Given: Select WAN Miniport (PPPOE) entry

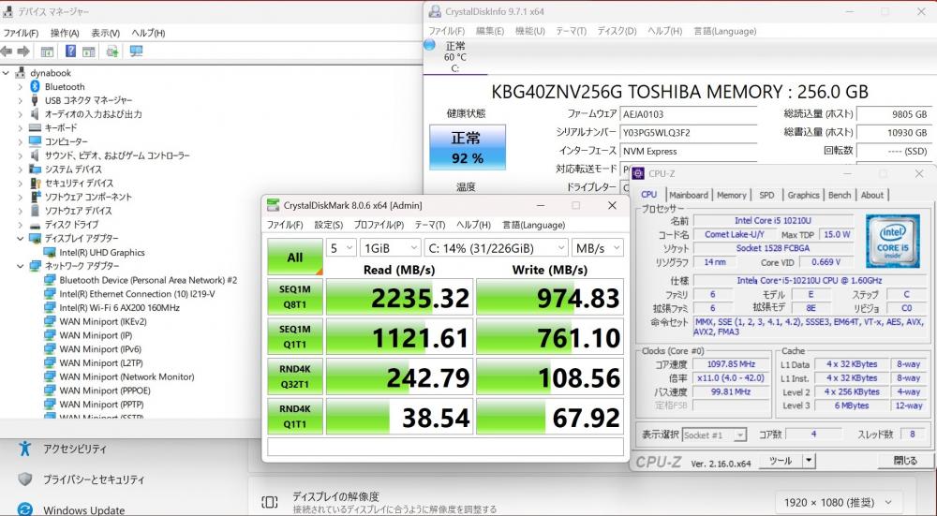Looking at the screenshot, I should [105, 391].
